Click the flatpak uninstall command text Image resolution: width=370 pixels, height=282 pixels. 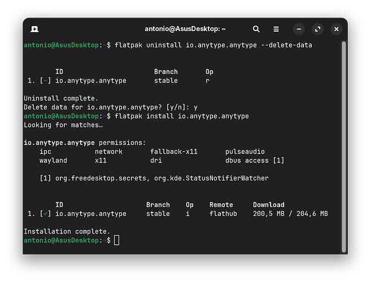pyautogui.click(x=214, y=45)
